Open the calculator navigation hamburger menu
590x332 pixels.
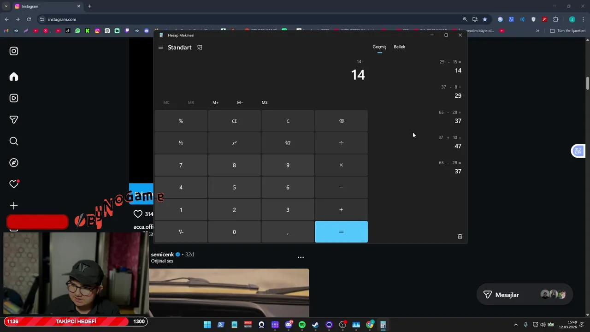160,47
